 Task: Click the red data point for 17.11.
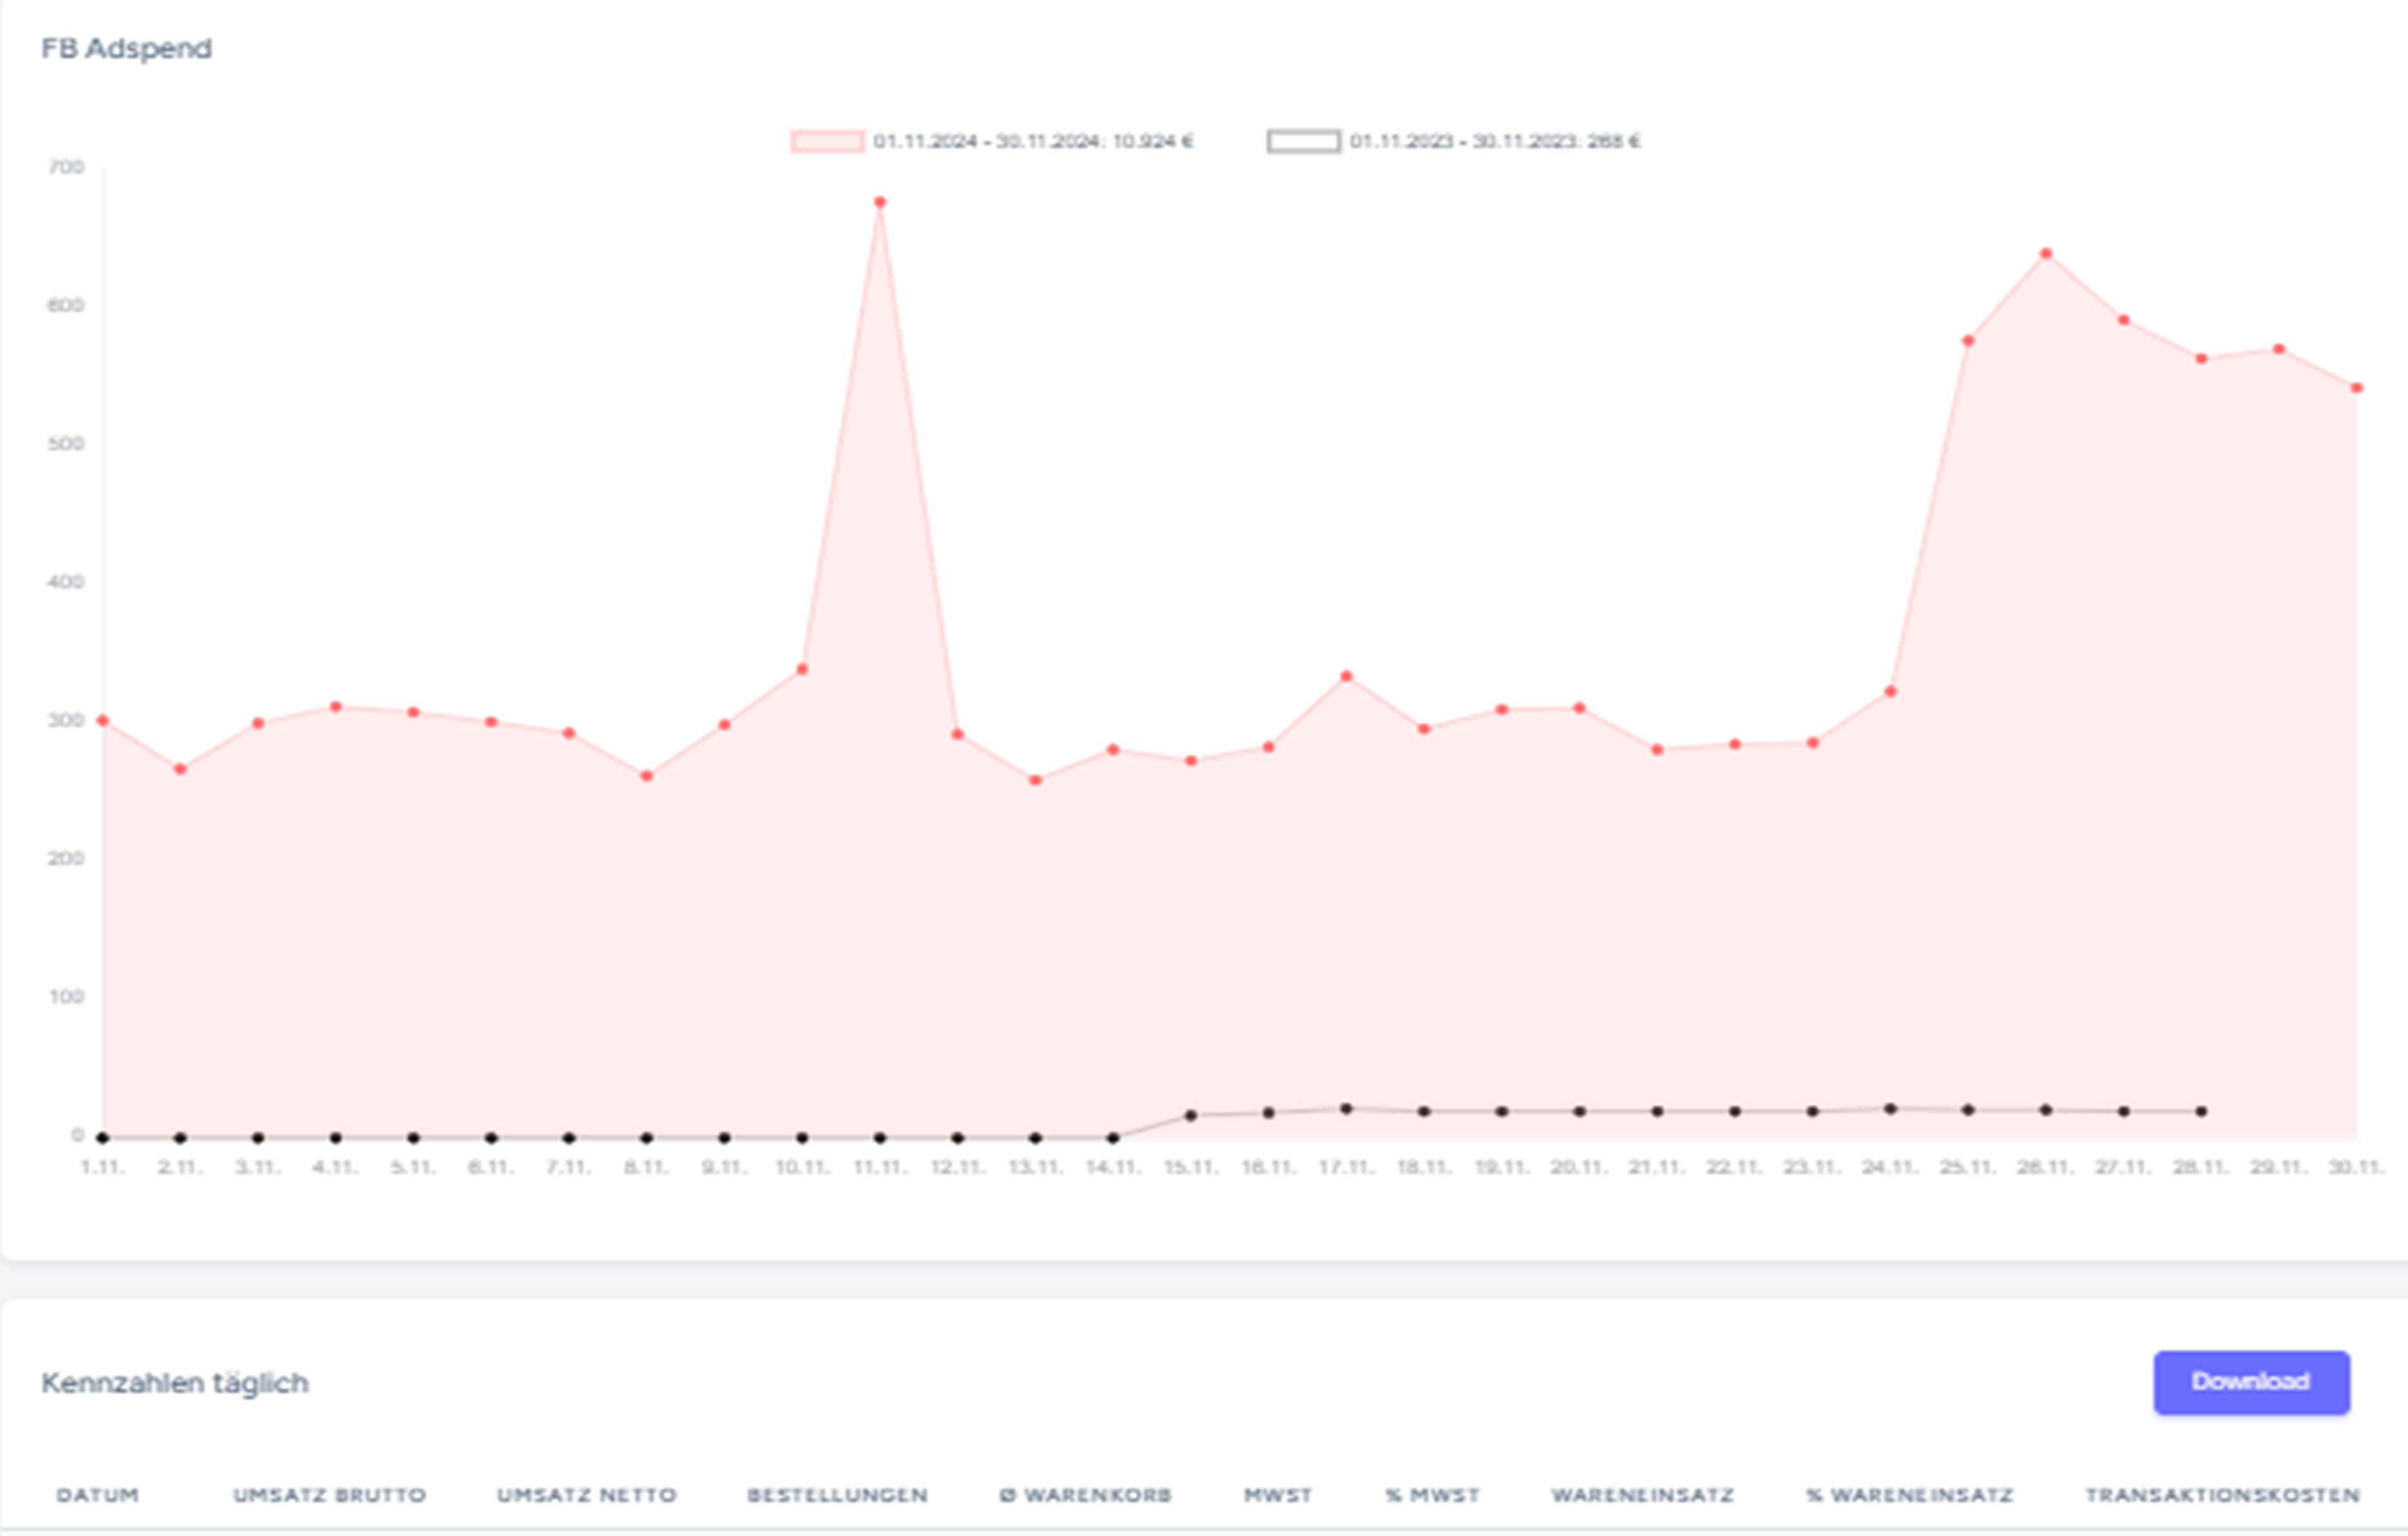(1346, 676)
